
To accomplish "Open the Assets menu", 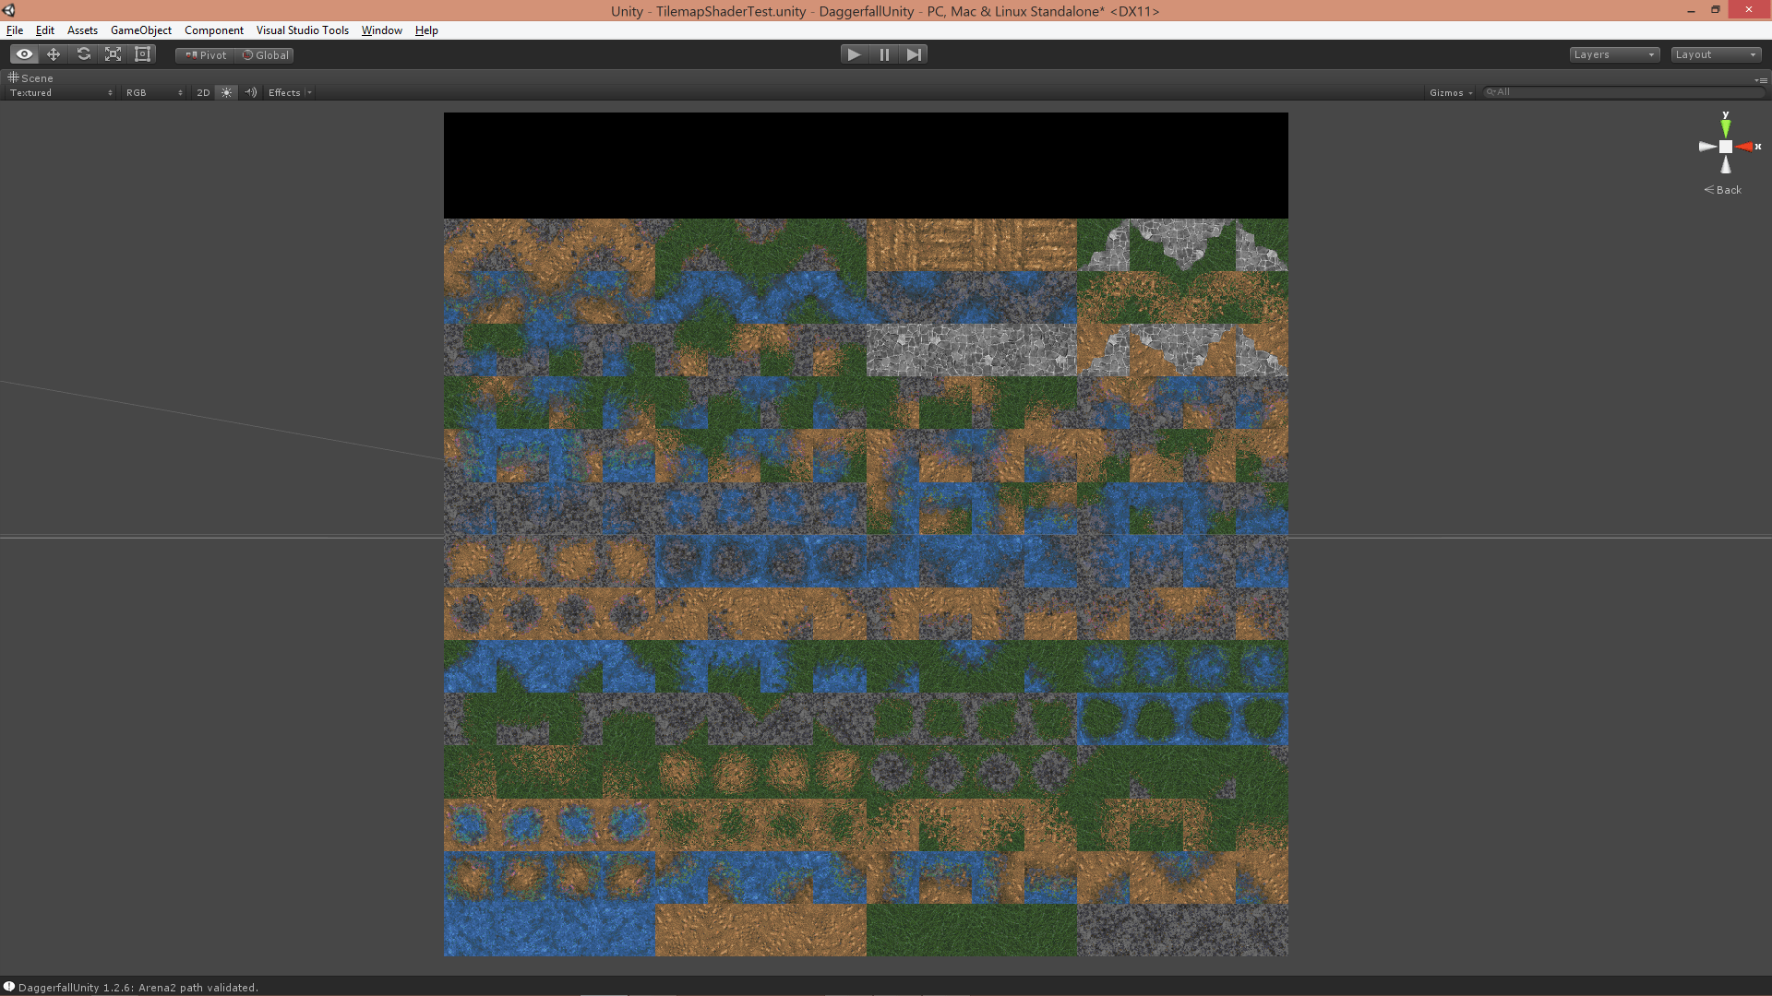I will tap(82, 30).
